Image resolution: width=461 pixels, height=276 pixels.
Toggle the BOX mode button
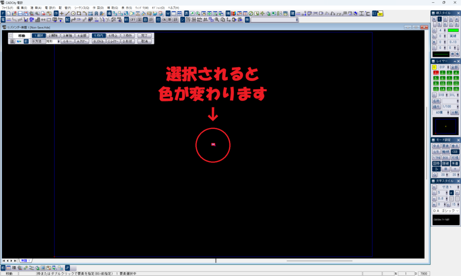[x=445, y=158]
